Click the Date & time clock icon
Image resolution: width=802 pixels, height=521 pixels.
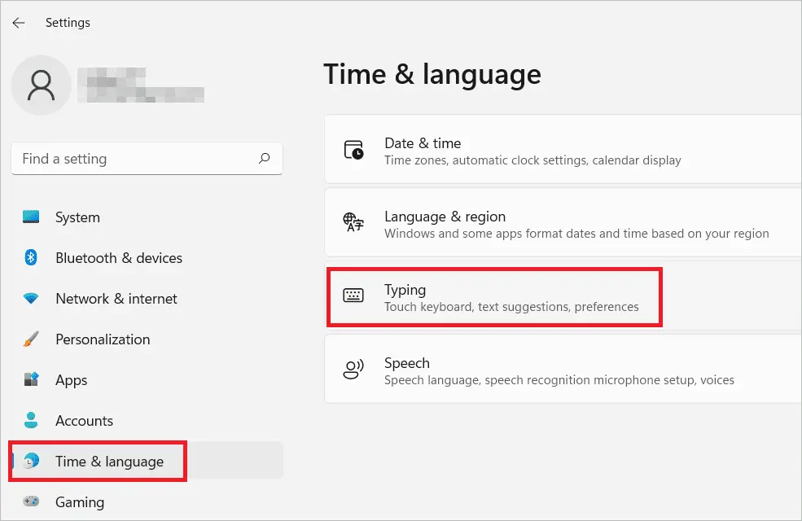tap(353, 151)
